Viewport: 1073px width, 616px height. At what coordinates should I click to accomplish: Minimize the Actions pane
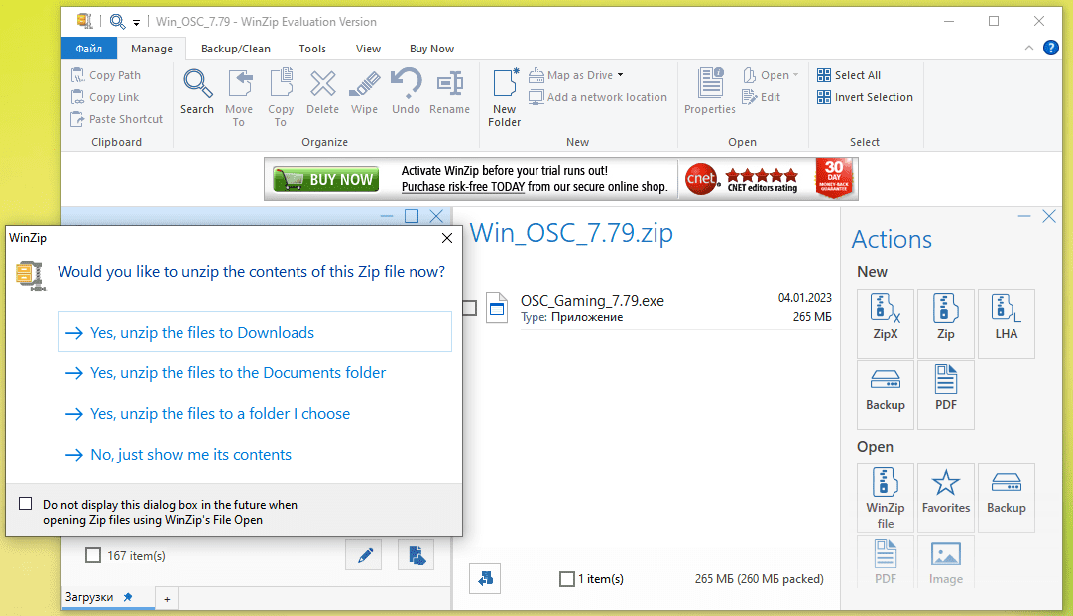pos(1024,216)
